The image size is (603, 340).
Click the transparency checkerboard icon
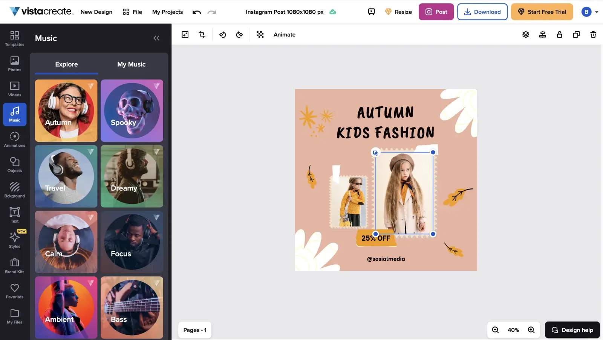(260, 35)
